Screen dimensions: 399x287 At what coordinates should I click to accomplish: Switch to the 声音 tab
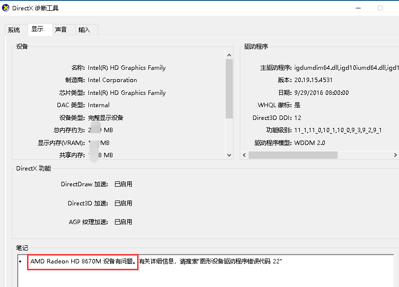61,29
